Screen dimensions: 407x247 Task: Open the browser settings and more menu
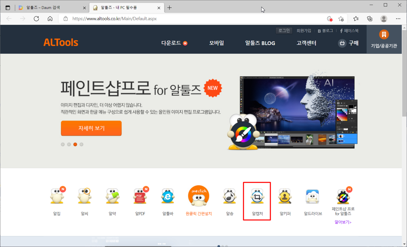(398, 19)
